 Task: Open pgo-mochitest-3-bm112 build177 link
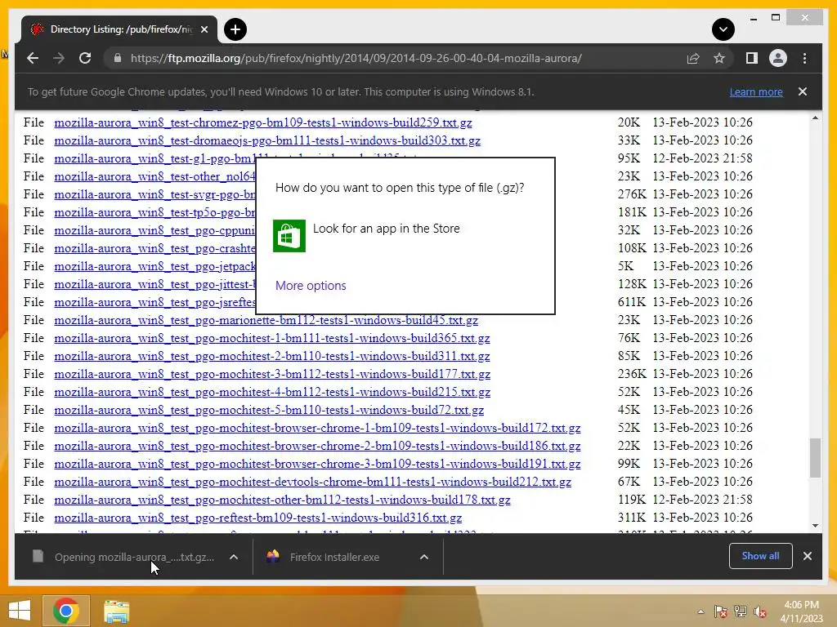tap(272, 374)
